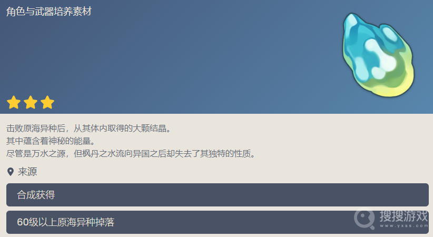Image resolution: width=433 pixels, height=237 pixels.
Task: Click the 合成获得 label text
Action: click(36, 195)
